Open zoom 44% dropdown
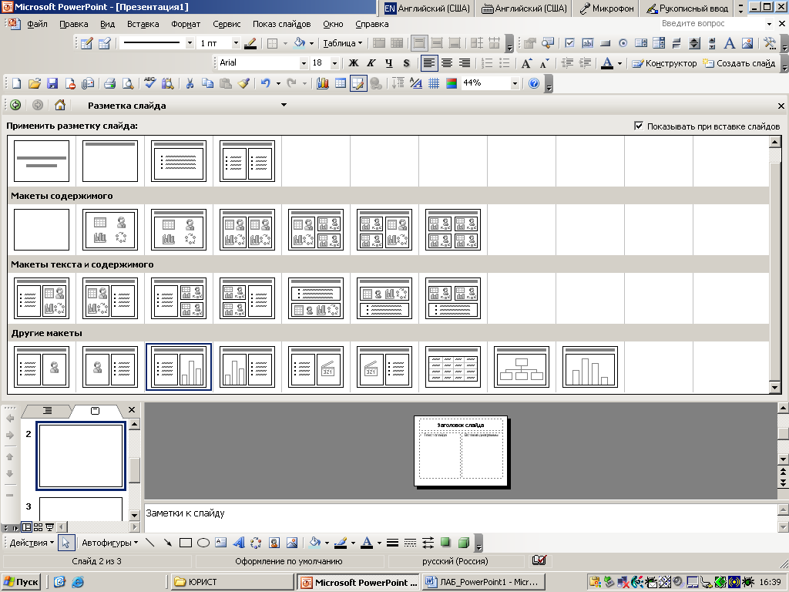This screenshot has height=592, width=789. tap(515, 83)
